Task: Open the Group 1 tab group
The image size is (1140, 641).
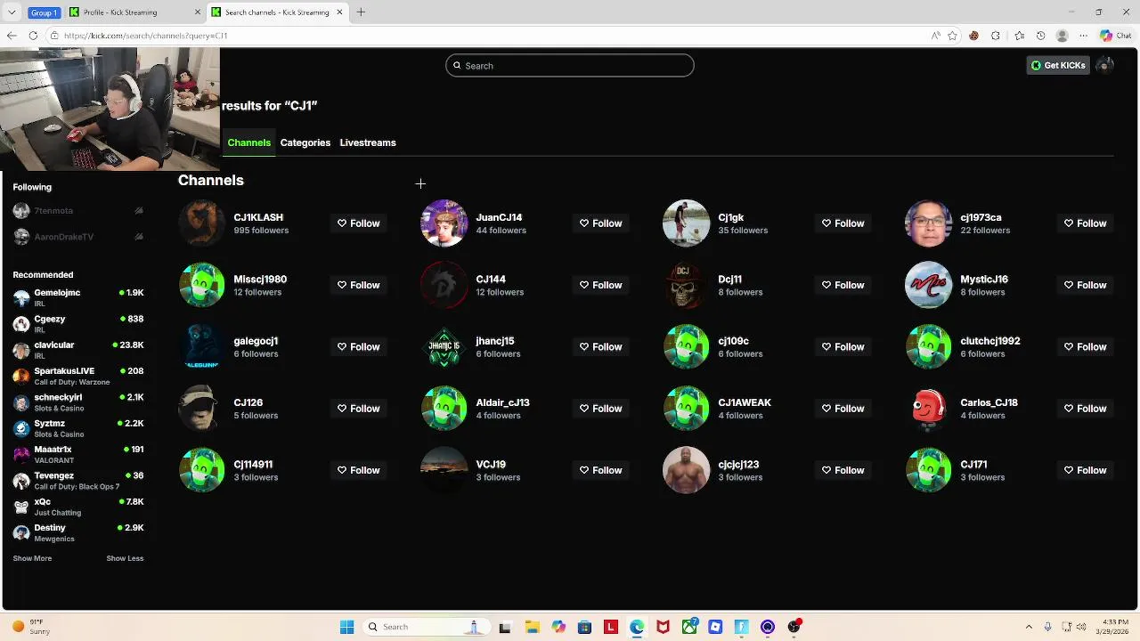Action: tap(44, 12)
